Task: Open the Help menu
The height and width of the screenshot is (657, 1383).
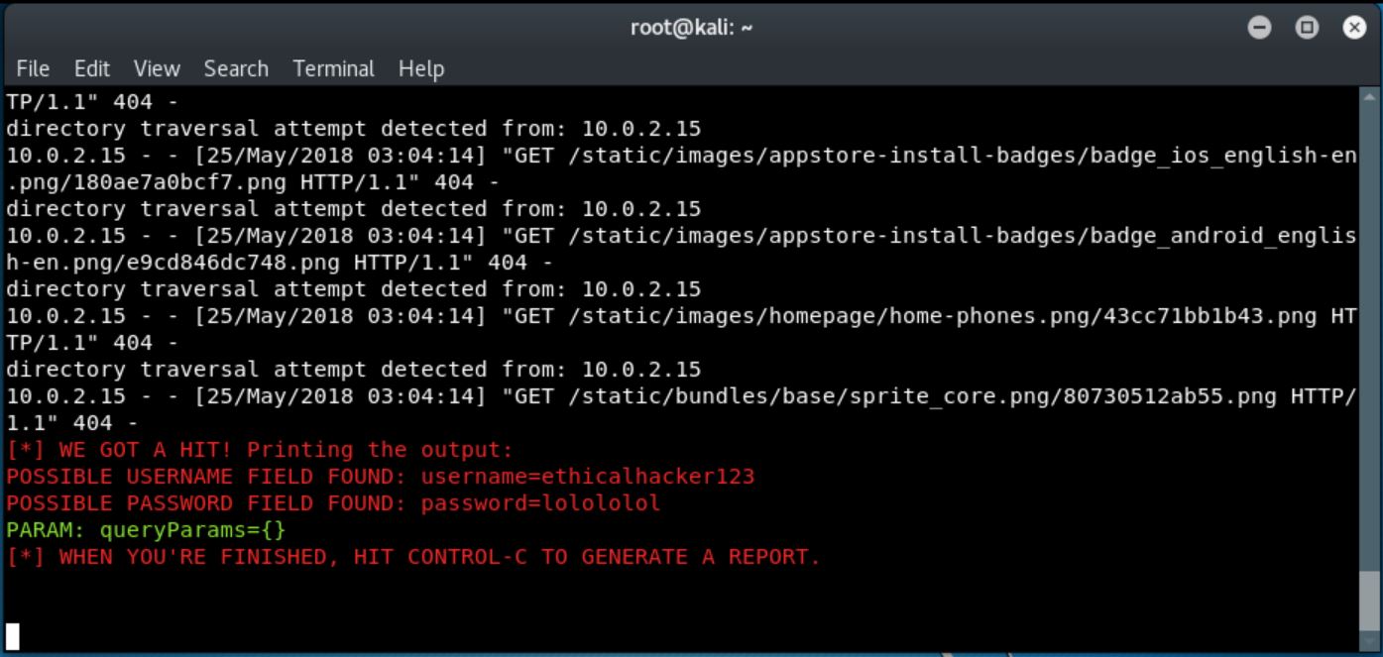Action: tap(421, 68)
